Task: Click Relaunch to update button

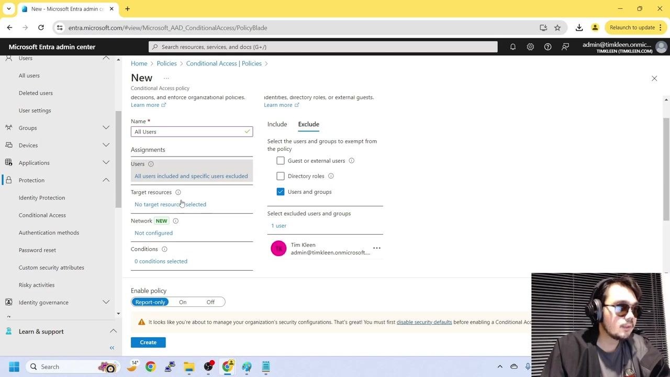Action: click(x=632, y=27)
